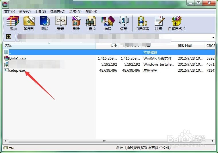Click the size value 48,638,496 for setup.exe

click(108, 70)
